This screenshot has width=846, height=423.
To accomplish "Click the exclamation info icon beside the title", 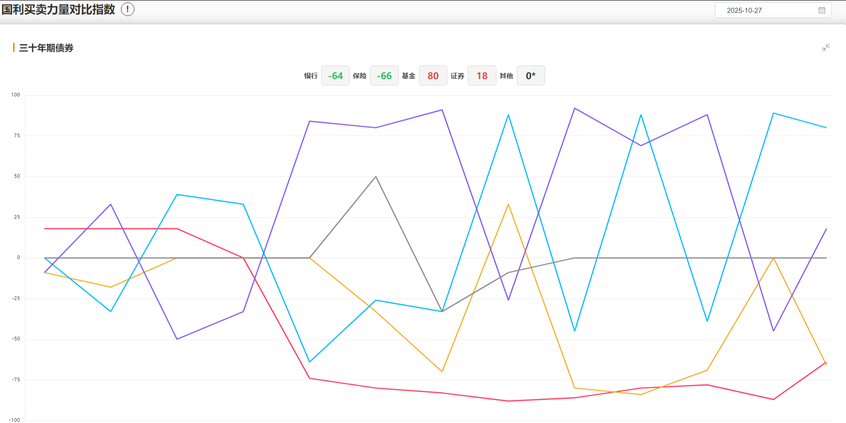I will [128, 9].
